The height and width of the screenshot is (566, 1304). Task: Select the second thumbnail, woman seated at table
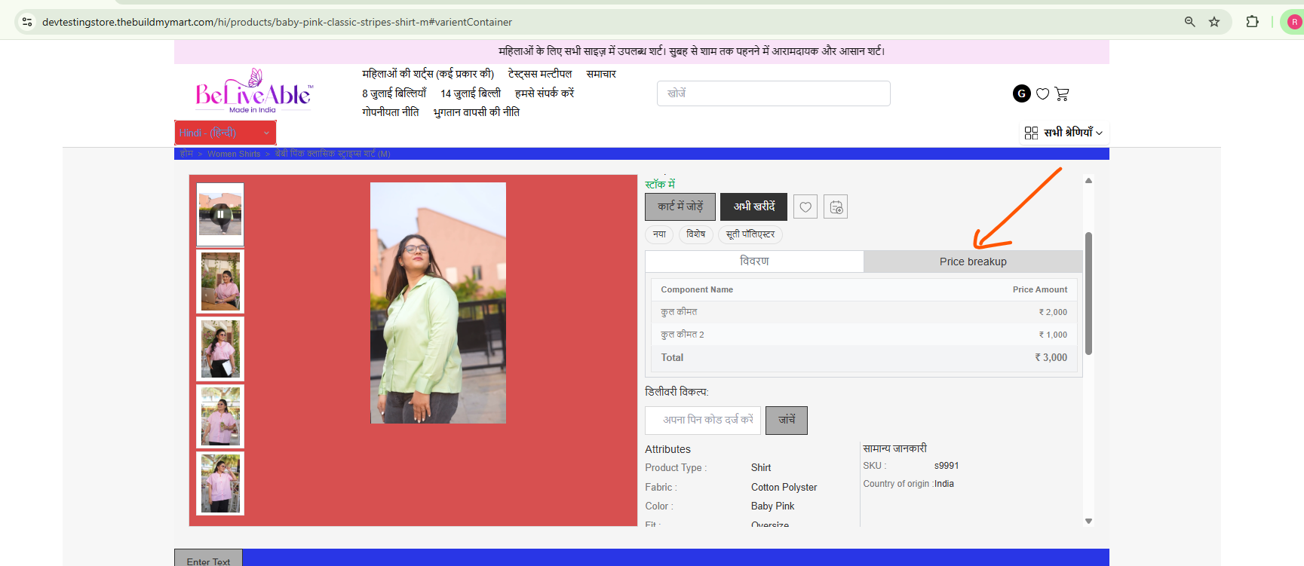220,281
